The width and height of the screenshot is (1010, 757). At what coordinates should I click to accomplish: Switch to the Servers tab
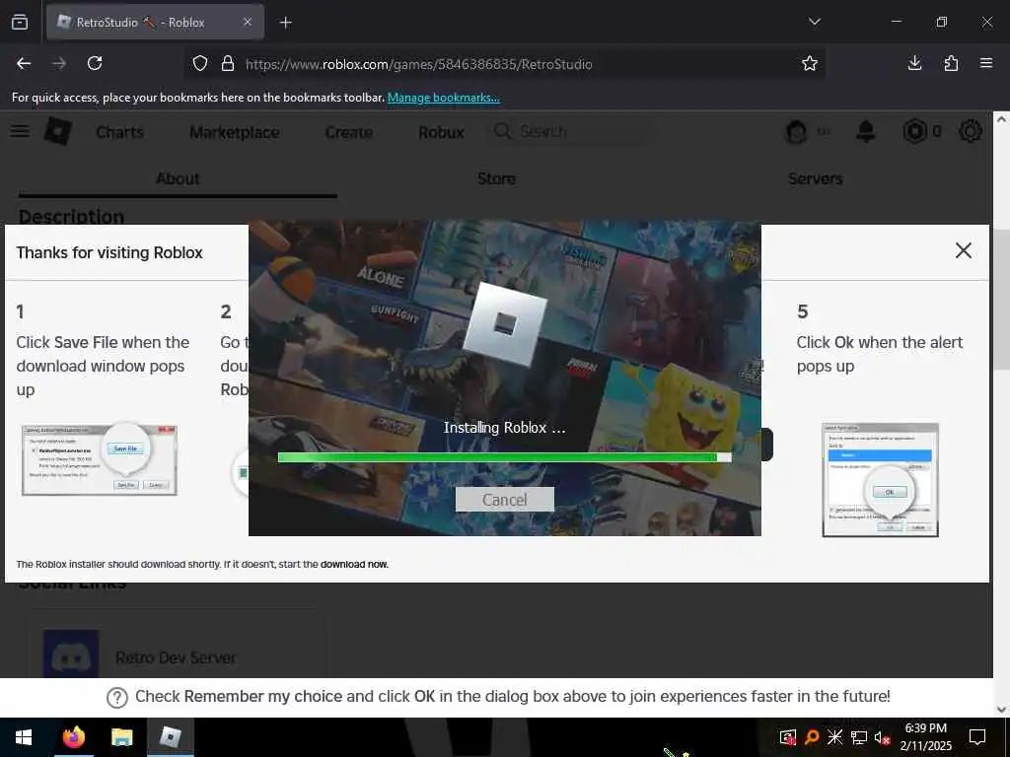pos(815,178)
